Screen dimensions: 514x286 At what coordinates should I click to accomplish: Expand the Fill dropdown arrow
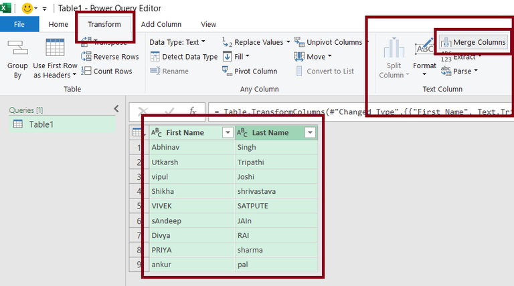(248, 56)
